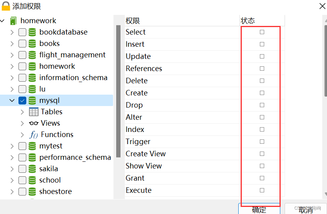Enable the Create privilege checkbox
327x214 pixels.
[x=262, y=93]
